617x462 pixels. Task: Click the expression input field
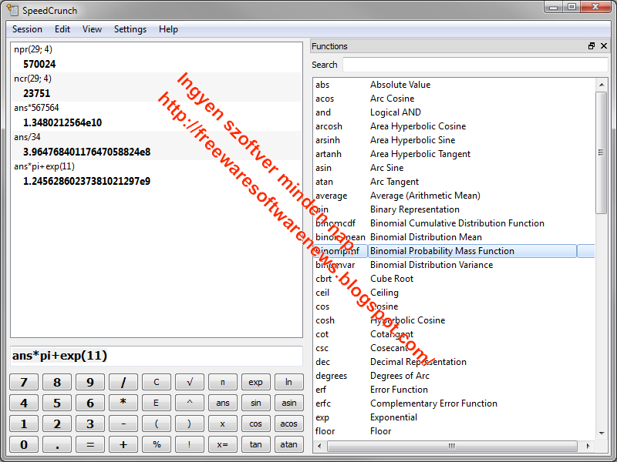tap(157, 356)
